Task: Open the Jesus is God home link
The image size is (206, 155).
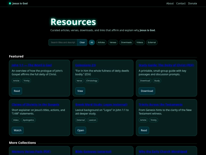Action: pyautogui.click(x=20, y=3)
